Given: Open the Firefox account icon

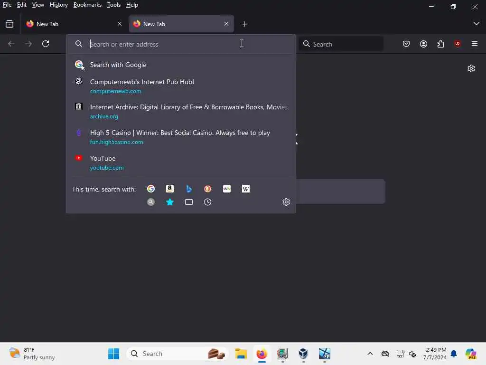Looking at the screenshot, I should pos(423,44).
